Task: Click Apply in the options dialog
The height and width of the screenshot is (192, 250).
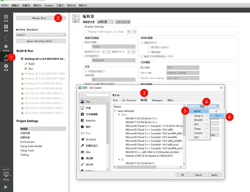Action: click(214, 175)
